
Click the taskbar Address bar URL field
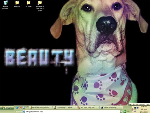[x=71, y=111]
